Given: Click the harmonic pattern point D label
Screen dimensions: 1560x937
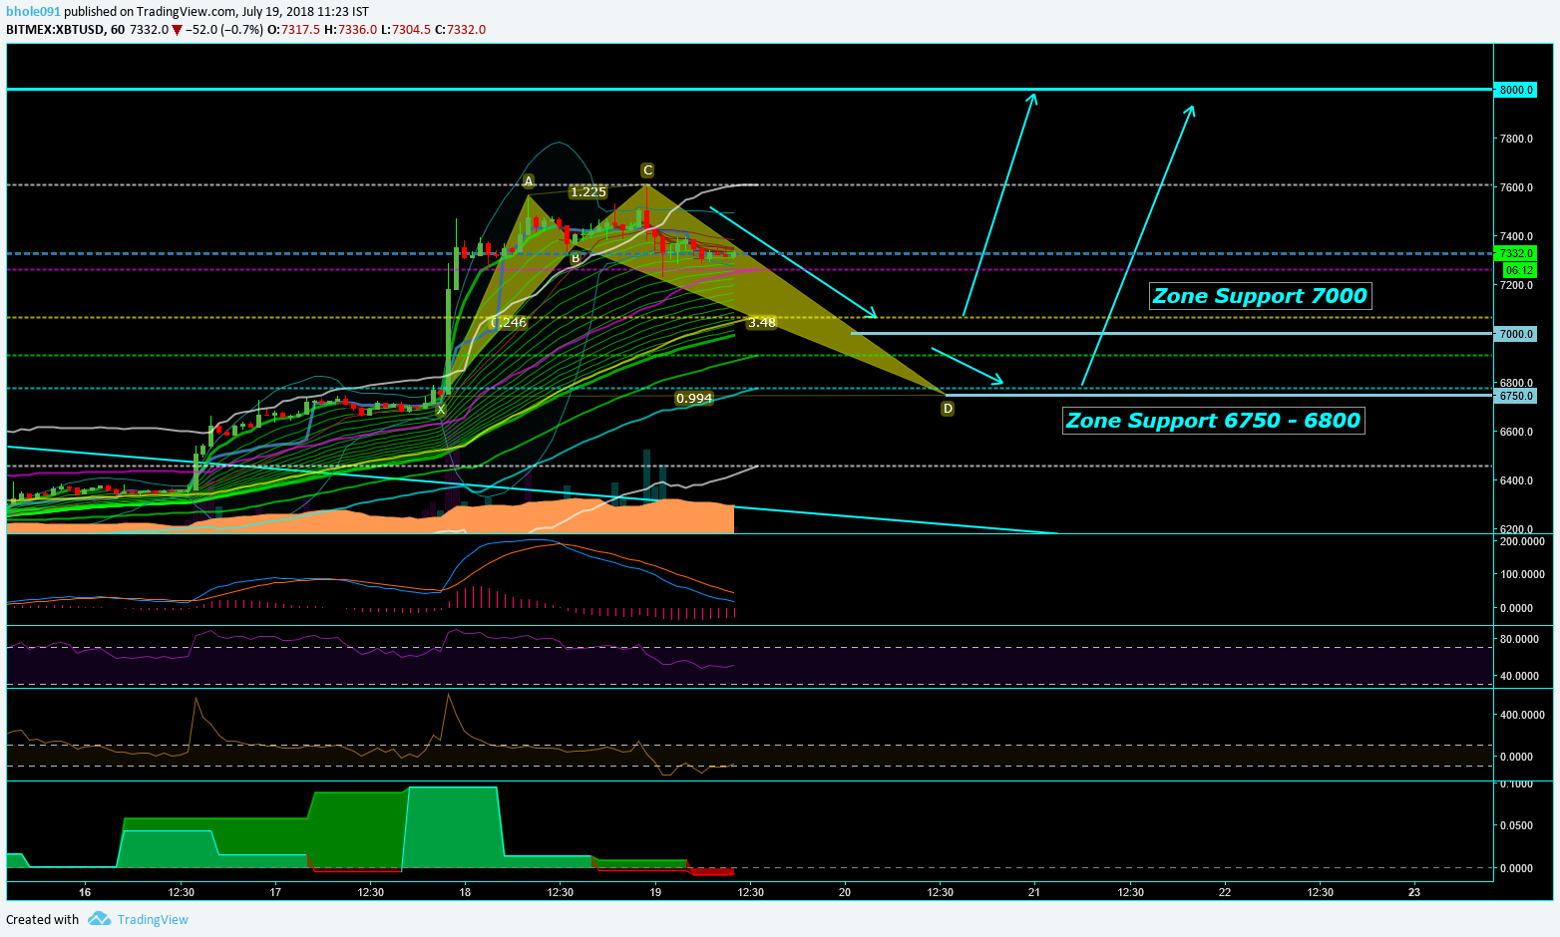Looking at the screenshot, I should [948, 408].
